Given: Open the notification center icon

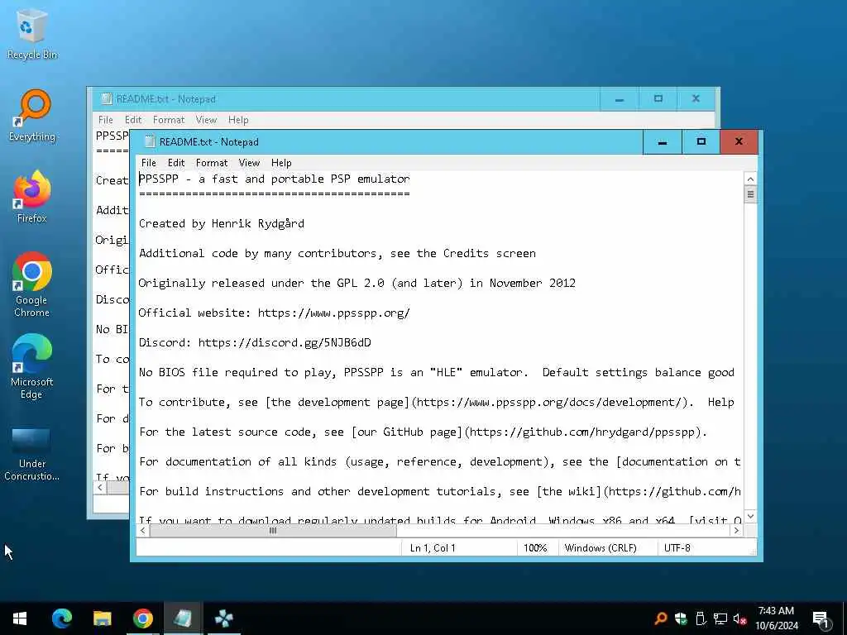Looking at the screenshot, I should point(821,618).
